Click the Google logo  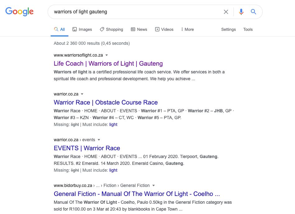(19, 12)
